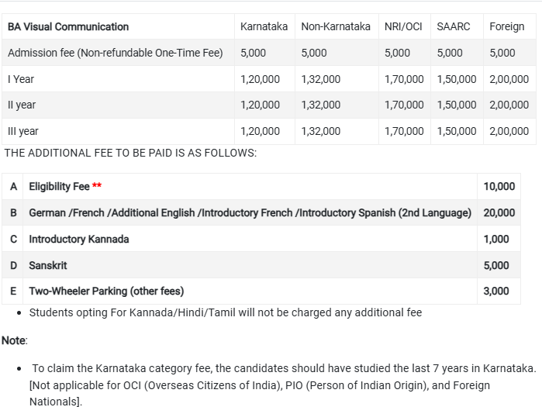This screenshot has width=542, height=407.
Task: Click the Karnataka column header
Action: [x=264, y=26]
